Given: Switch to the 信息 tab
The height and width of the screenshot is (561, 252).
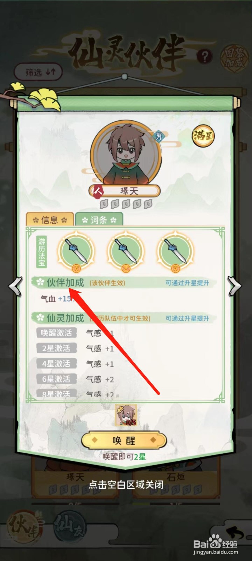Looking at the screenshot, I should click(50, 220).
